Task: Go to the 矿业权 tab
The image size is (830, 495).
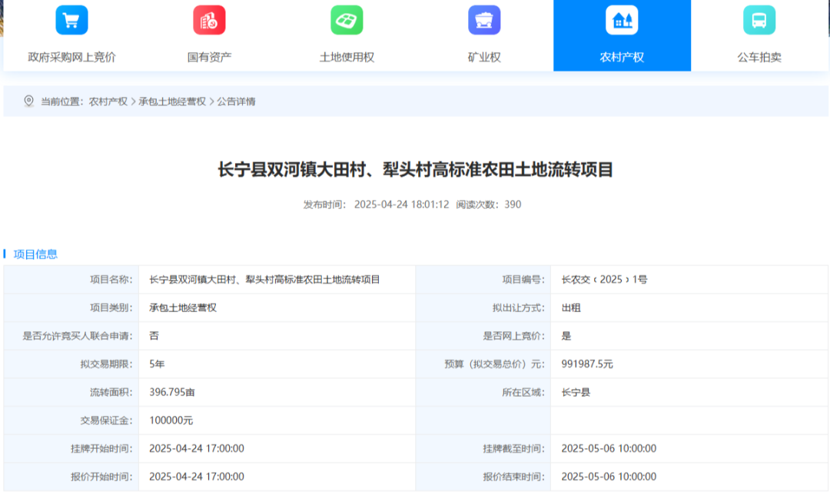Action: tap(484, 57)
